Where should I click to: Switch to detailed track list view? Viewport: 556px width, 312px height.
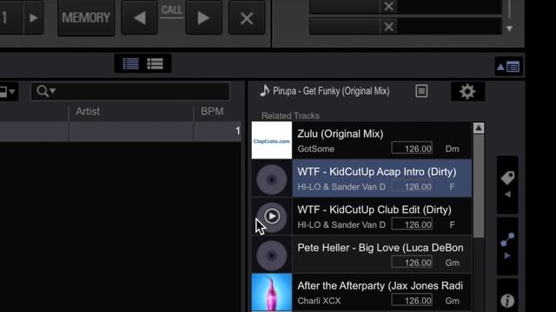(x=130, y=63)
